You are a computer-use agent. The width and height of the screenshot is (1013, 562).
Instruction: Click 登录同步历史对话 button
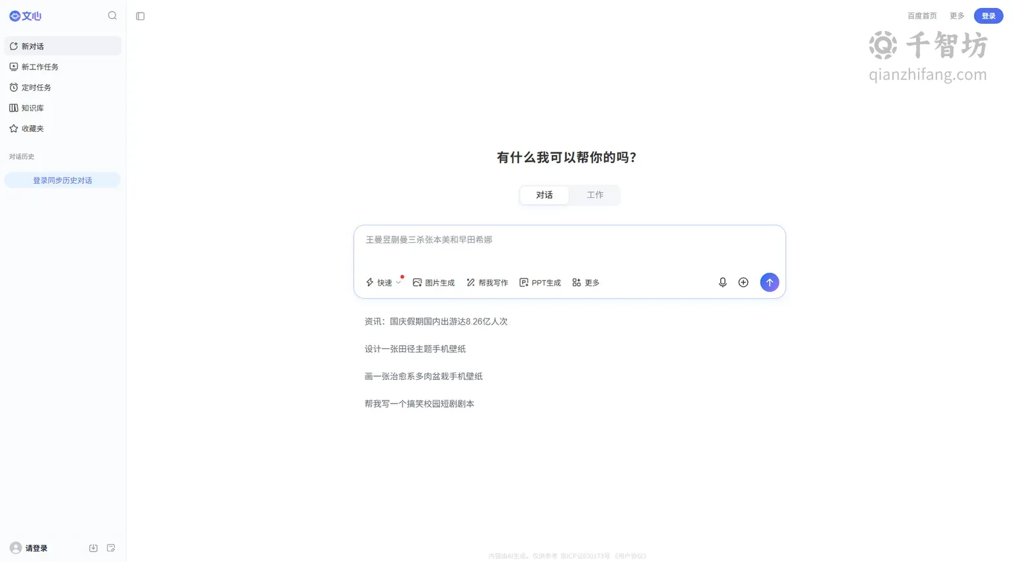pos(63,180)
